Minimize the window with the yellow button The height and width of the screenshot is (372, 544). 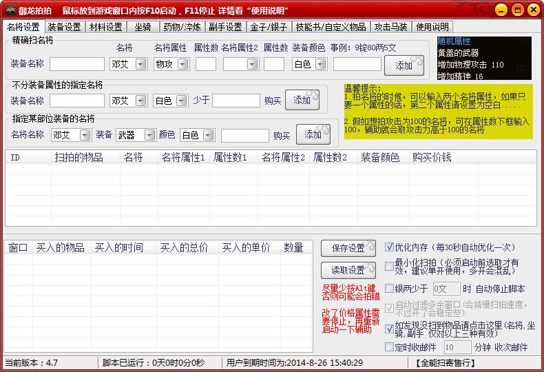(501, 10)
